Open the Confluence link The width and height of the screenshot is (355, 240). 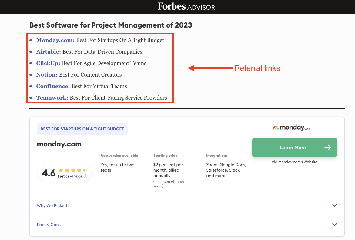click(53, 86)
